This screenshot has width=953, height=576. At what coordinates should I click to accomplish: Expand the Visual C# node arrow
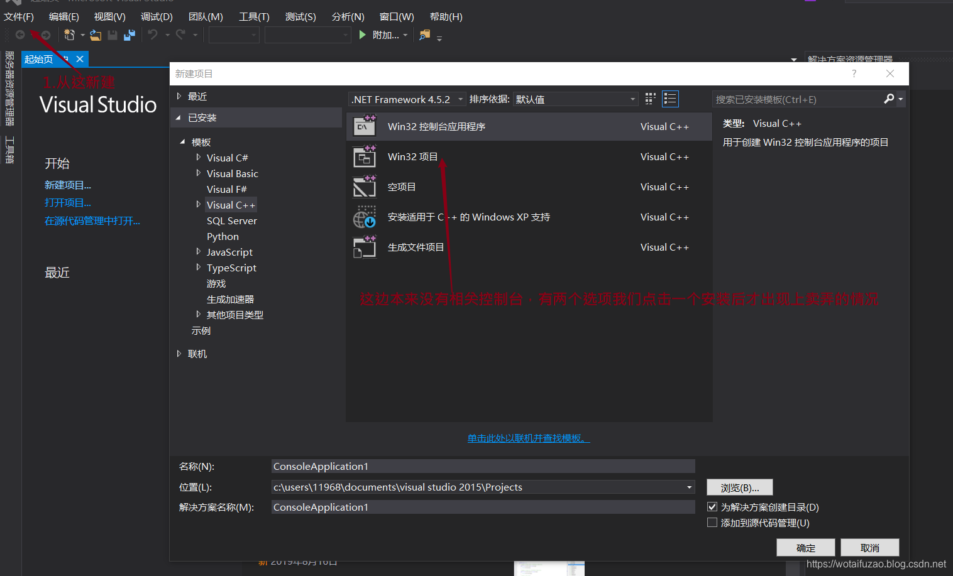(x=199, y=157)
